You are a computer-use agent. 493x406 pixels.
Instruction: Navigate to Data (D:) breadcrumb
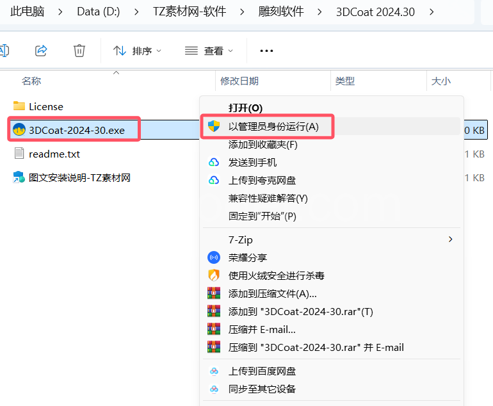[x=99, y=12]
